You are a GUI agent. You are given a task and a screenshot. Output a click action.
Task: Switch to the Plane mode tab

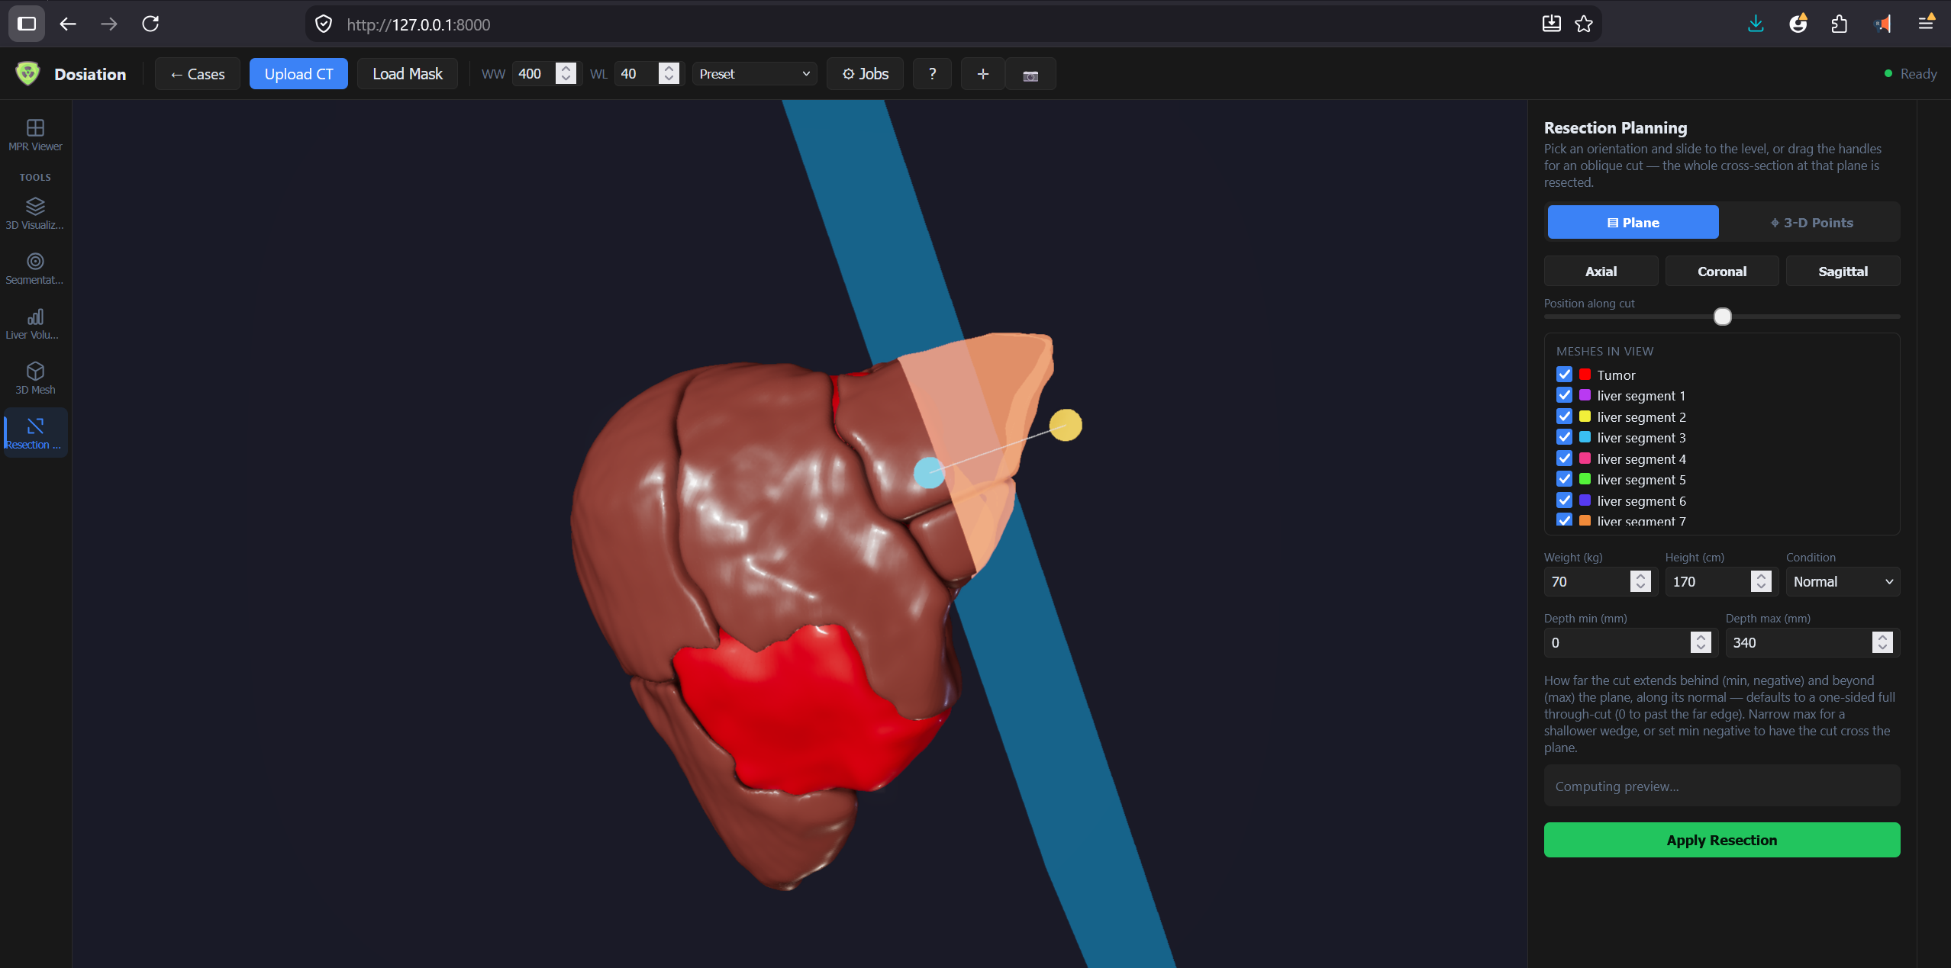1633,222
